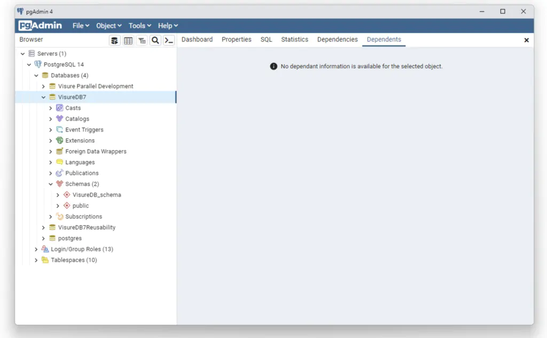Click the Languages node icon

point(60,162)
